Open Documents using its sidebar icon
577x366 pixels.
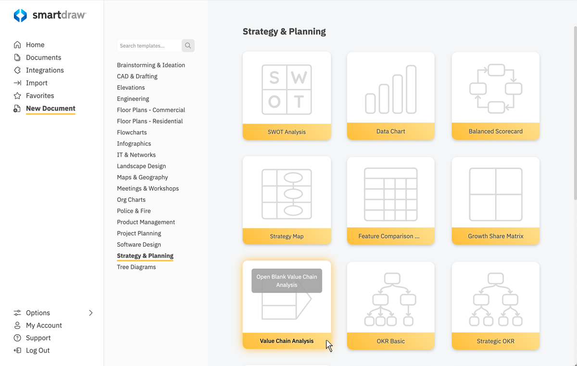(17, 57)
